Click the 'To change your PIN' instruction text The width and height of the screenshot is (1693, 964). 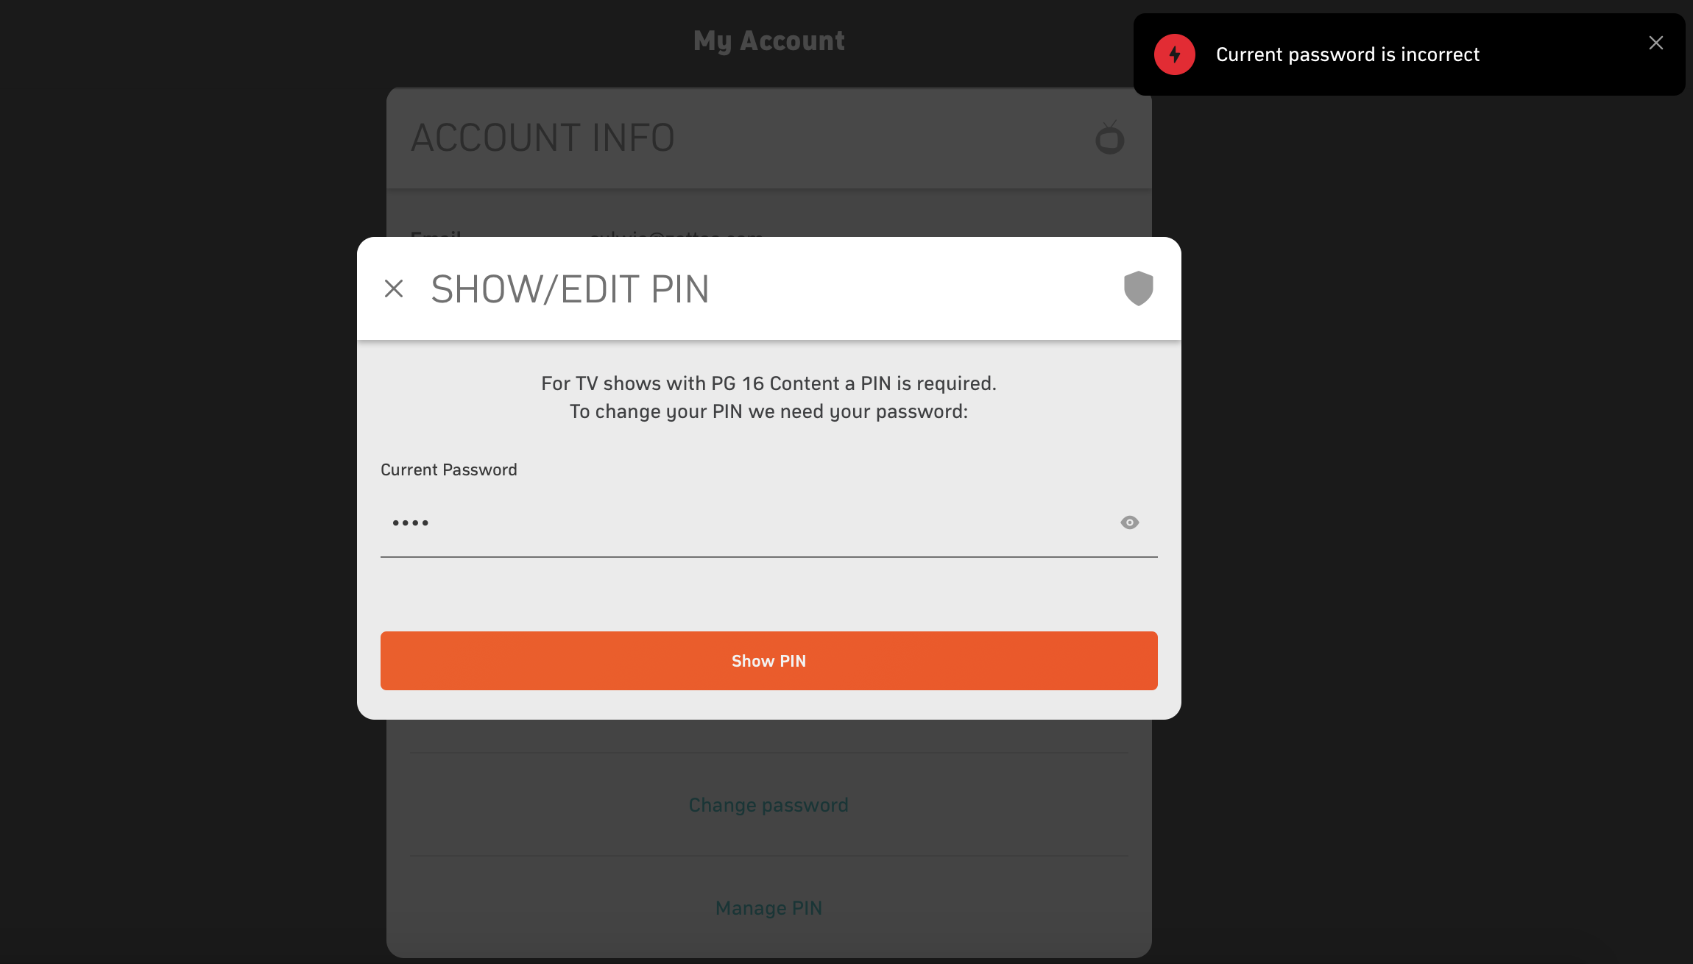click(768, 411)
